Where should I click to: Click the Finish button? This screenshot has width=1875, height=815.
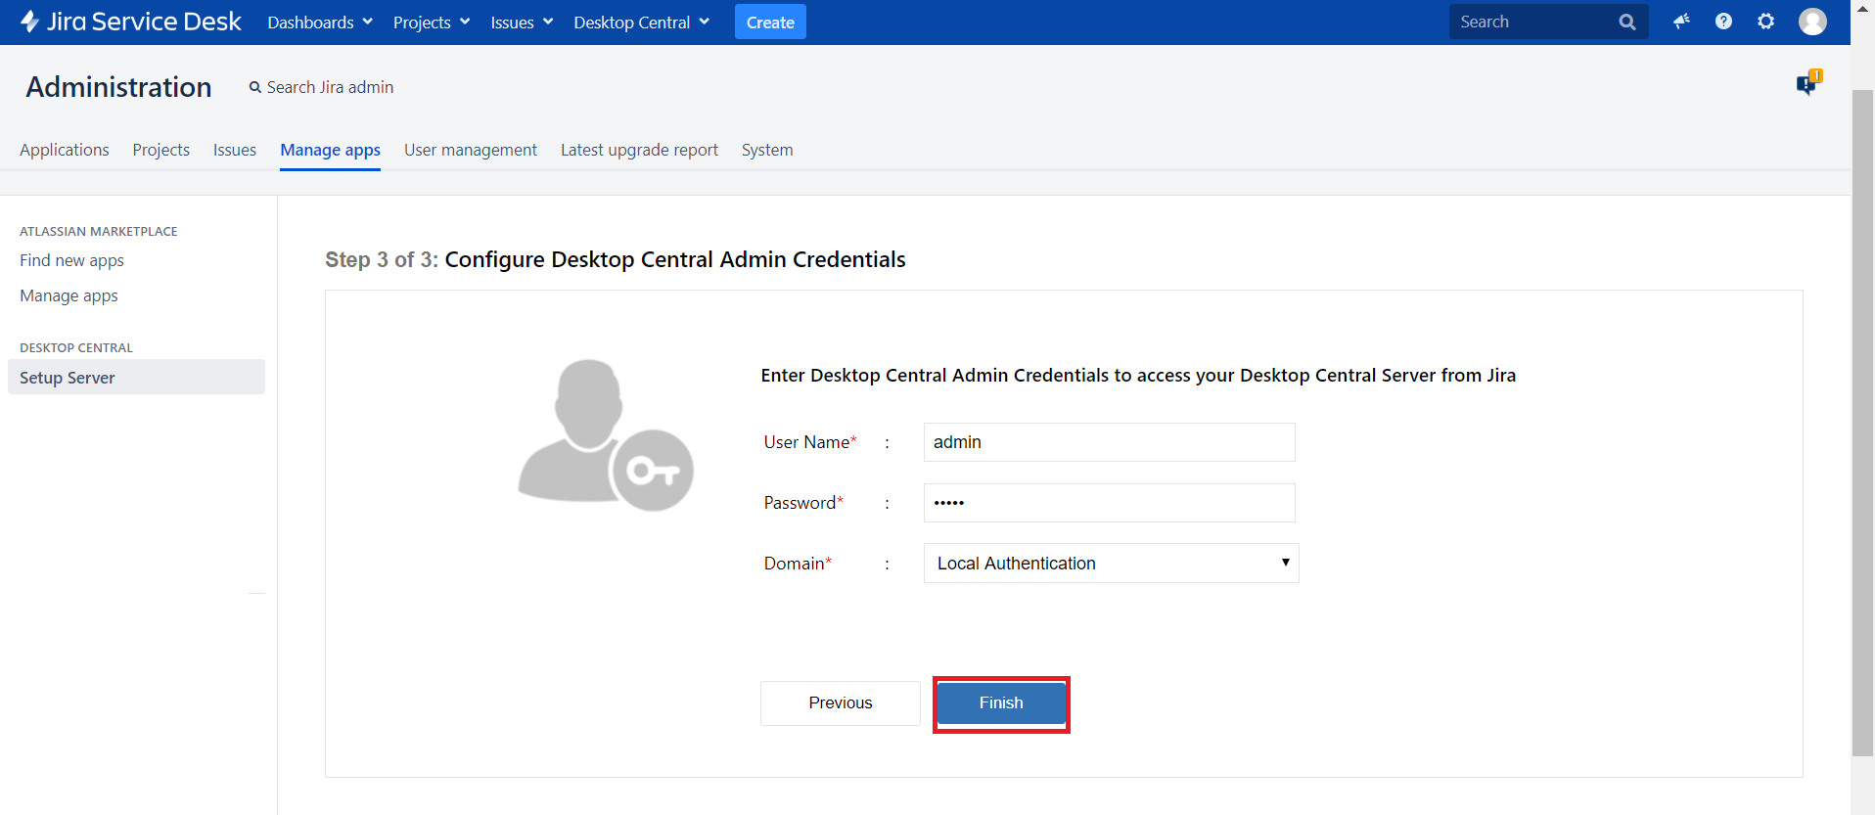[1001, 703]
